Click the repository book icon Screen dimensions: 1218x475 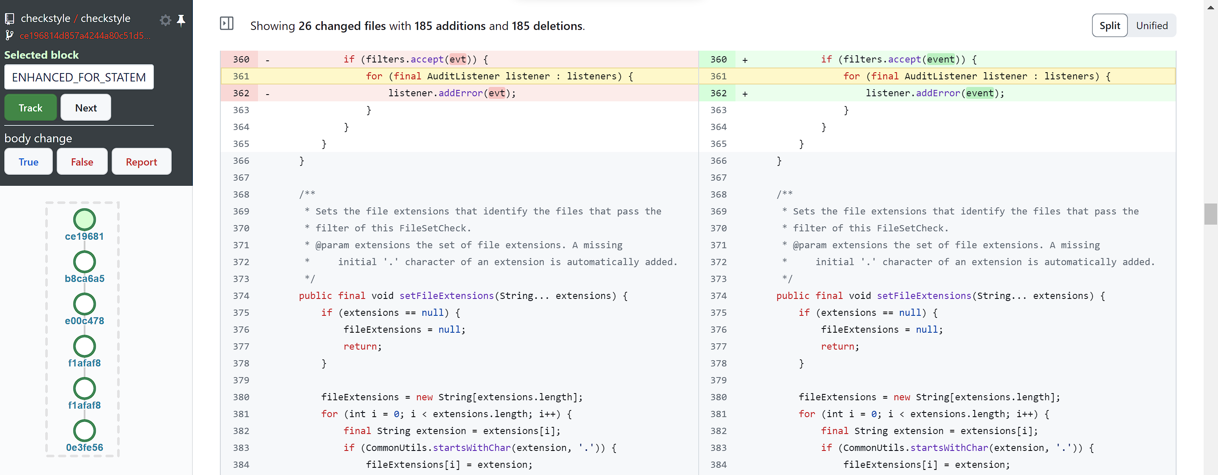click(x=9, y=19)
